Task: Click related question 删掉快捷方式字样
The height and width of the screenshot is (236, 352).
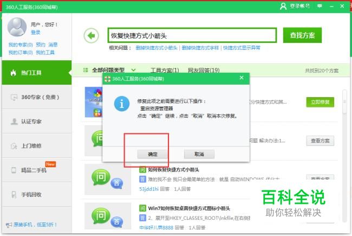Action: coord(200,48)
